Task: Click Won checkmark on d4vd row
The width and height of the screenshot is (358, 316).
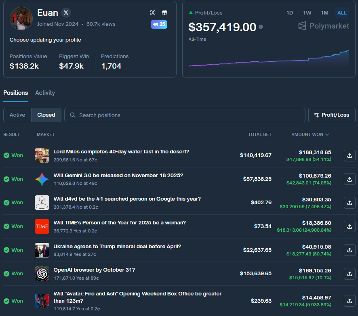Action: point(6,203)
